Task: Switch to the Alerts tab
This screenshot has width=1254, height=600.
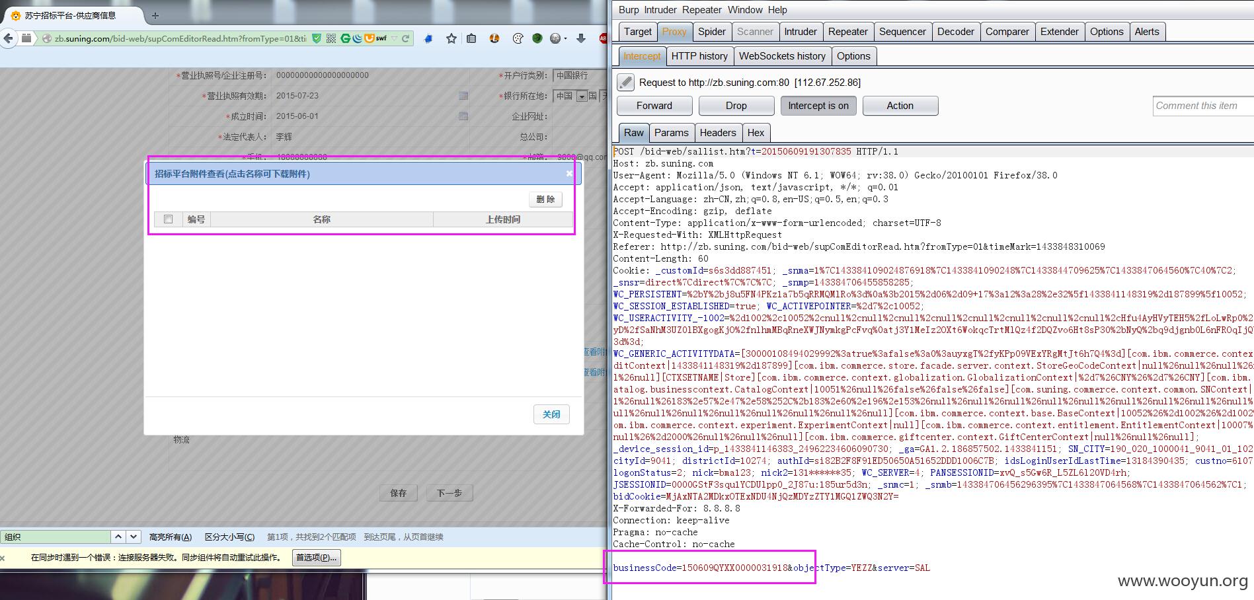Action: [x=1147, y=32]
